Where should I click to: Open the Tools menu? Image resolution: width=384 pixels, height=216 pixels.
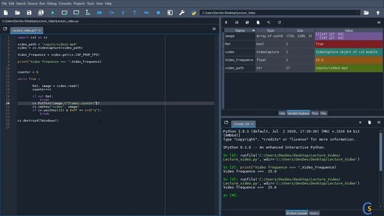click(91, 4)
